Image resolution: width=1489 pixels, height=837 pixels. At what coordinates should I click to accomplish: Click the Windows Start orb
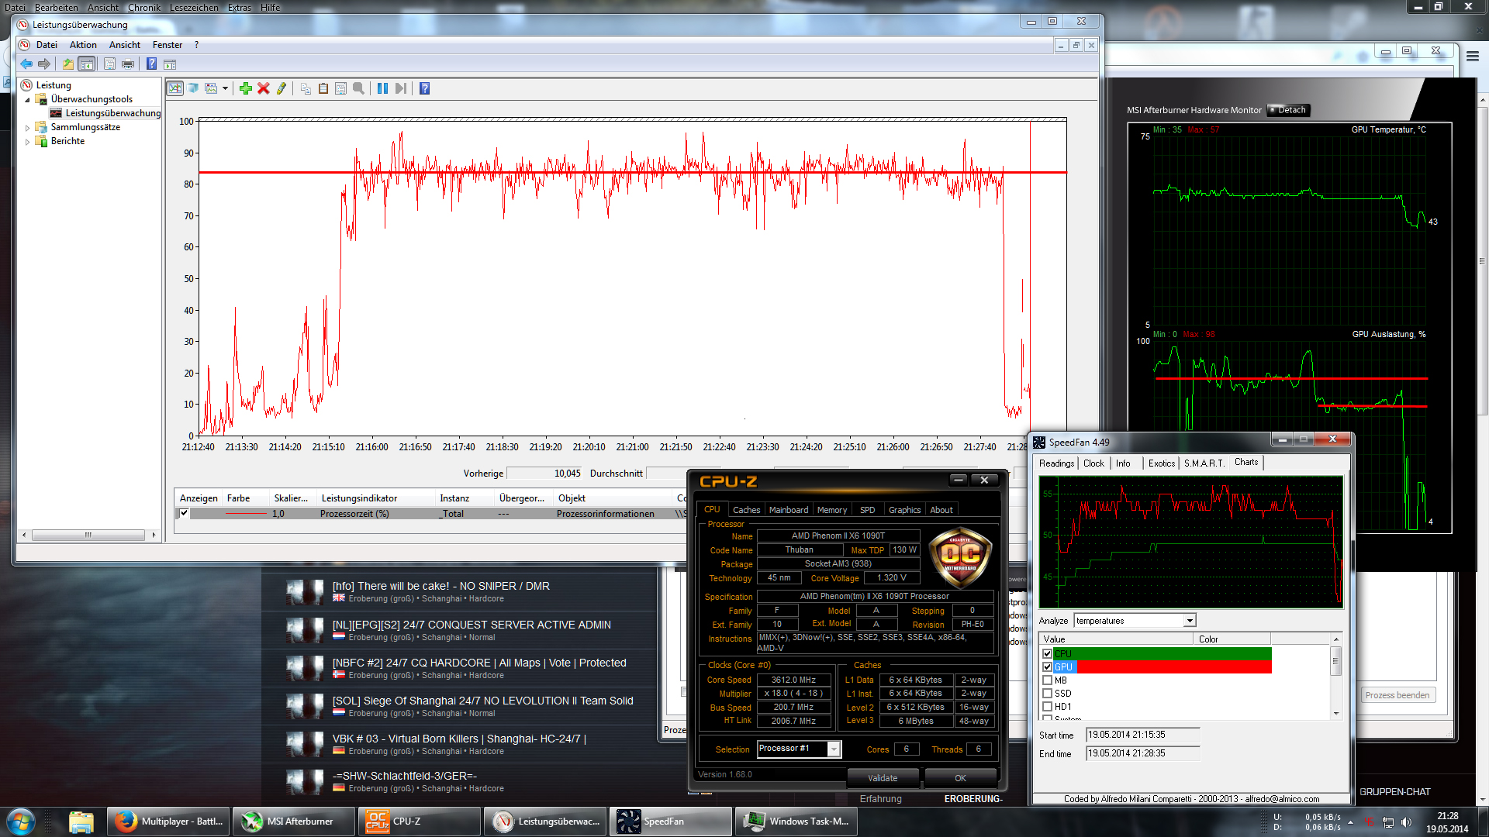20,821
